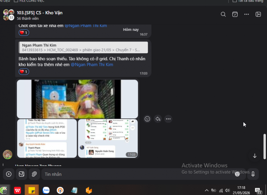
Task: Click the '56 thành viên' member count
Action: tap(28, 19)
